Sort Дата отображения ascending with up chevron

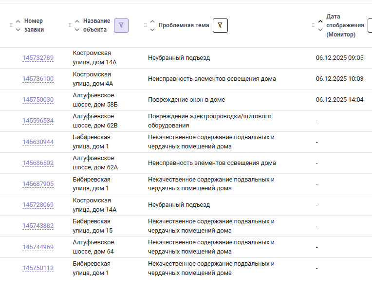pos(320,21)
